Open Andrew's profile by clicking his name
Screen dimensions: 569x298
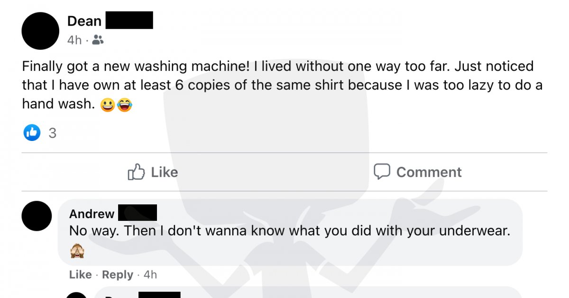tap(92, 214)
